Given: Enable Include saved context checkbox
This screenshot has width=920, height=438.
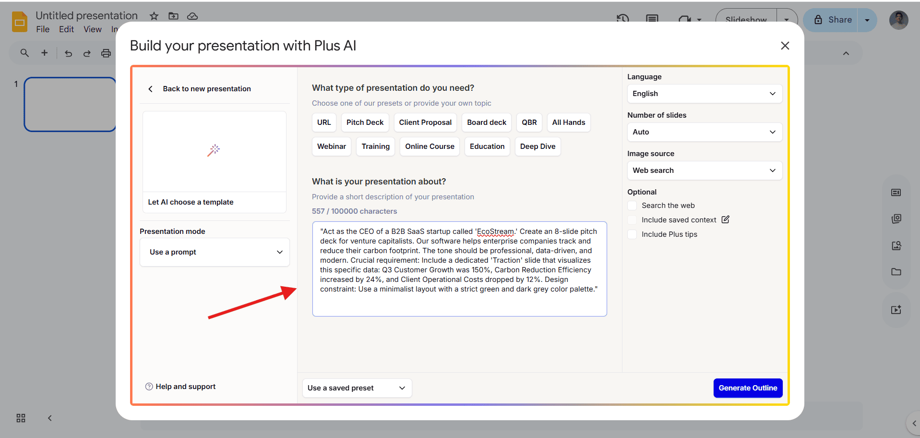Looking at the screenshot, I should coord(632,220).
